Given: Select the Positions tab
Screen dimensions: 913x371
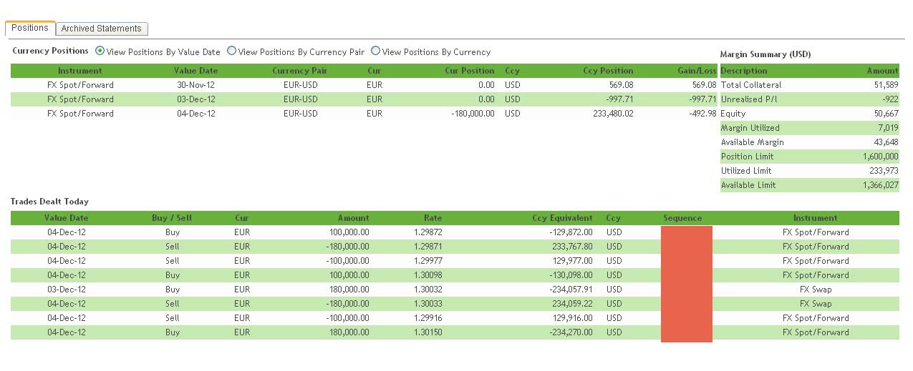Looking at the screenshot, I should (30, 28).
